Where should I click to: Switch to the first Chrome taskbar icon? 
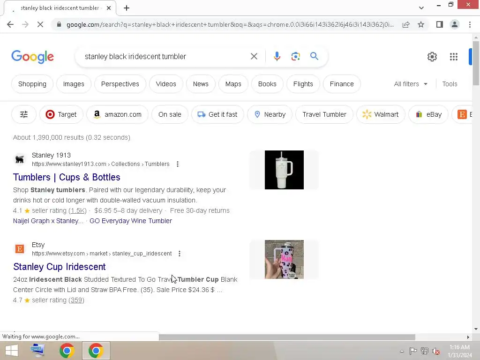coord(67,351)
